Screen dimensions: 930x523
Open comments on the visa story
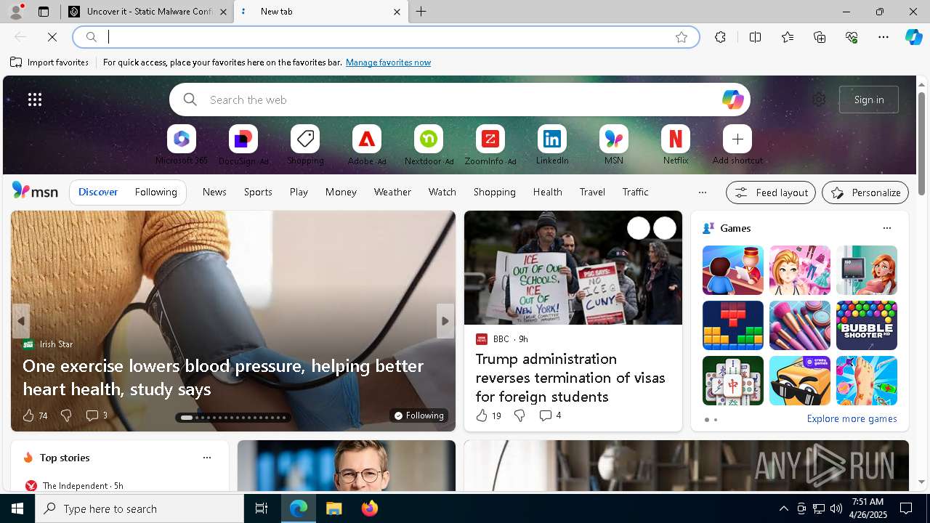549,415
